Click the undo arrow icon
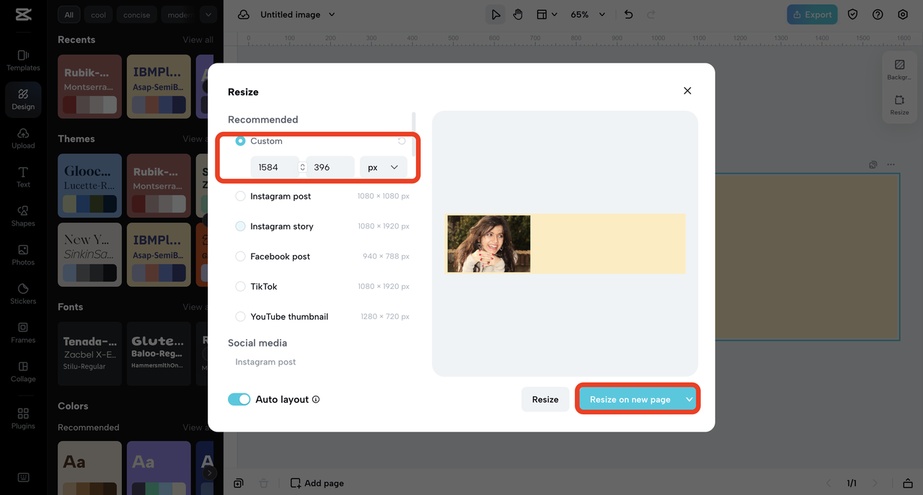 coord(628,14)
